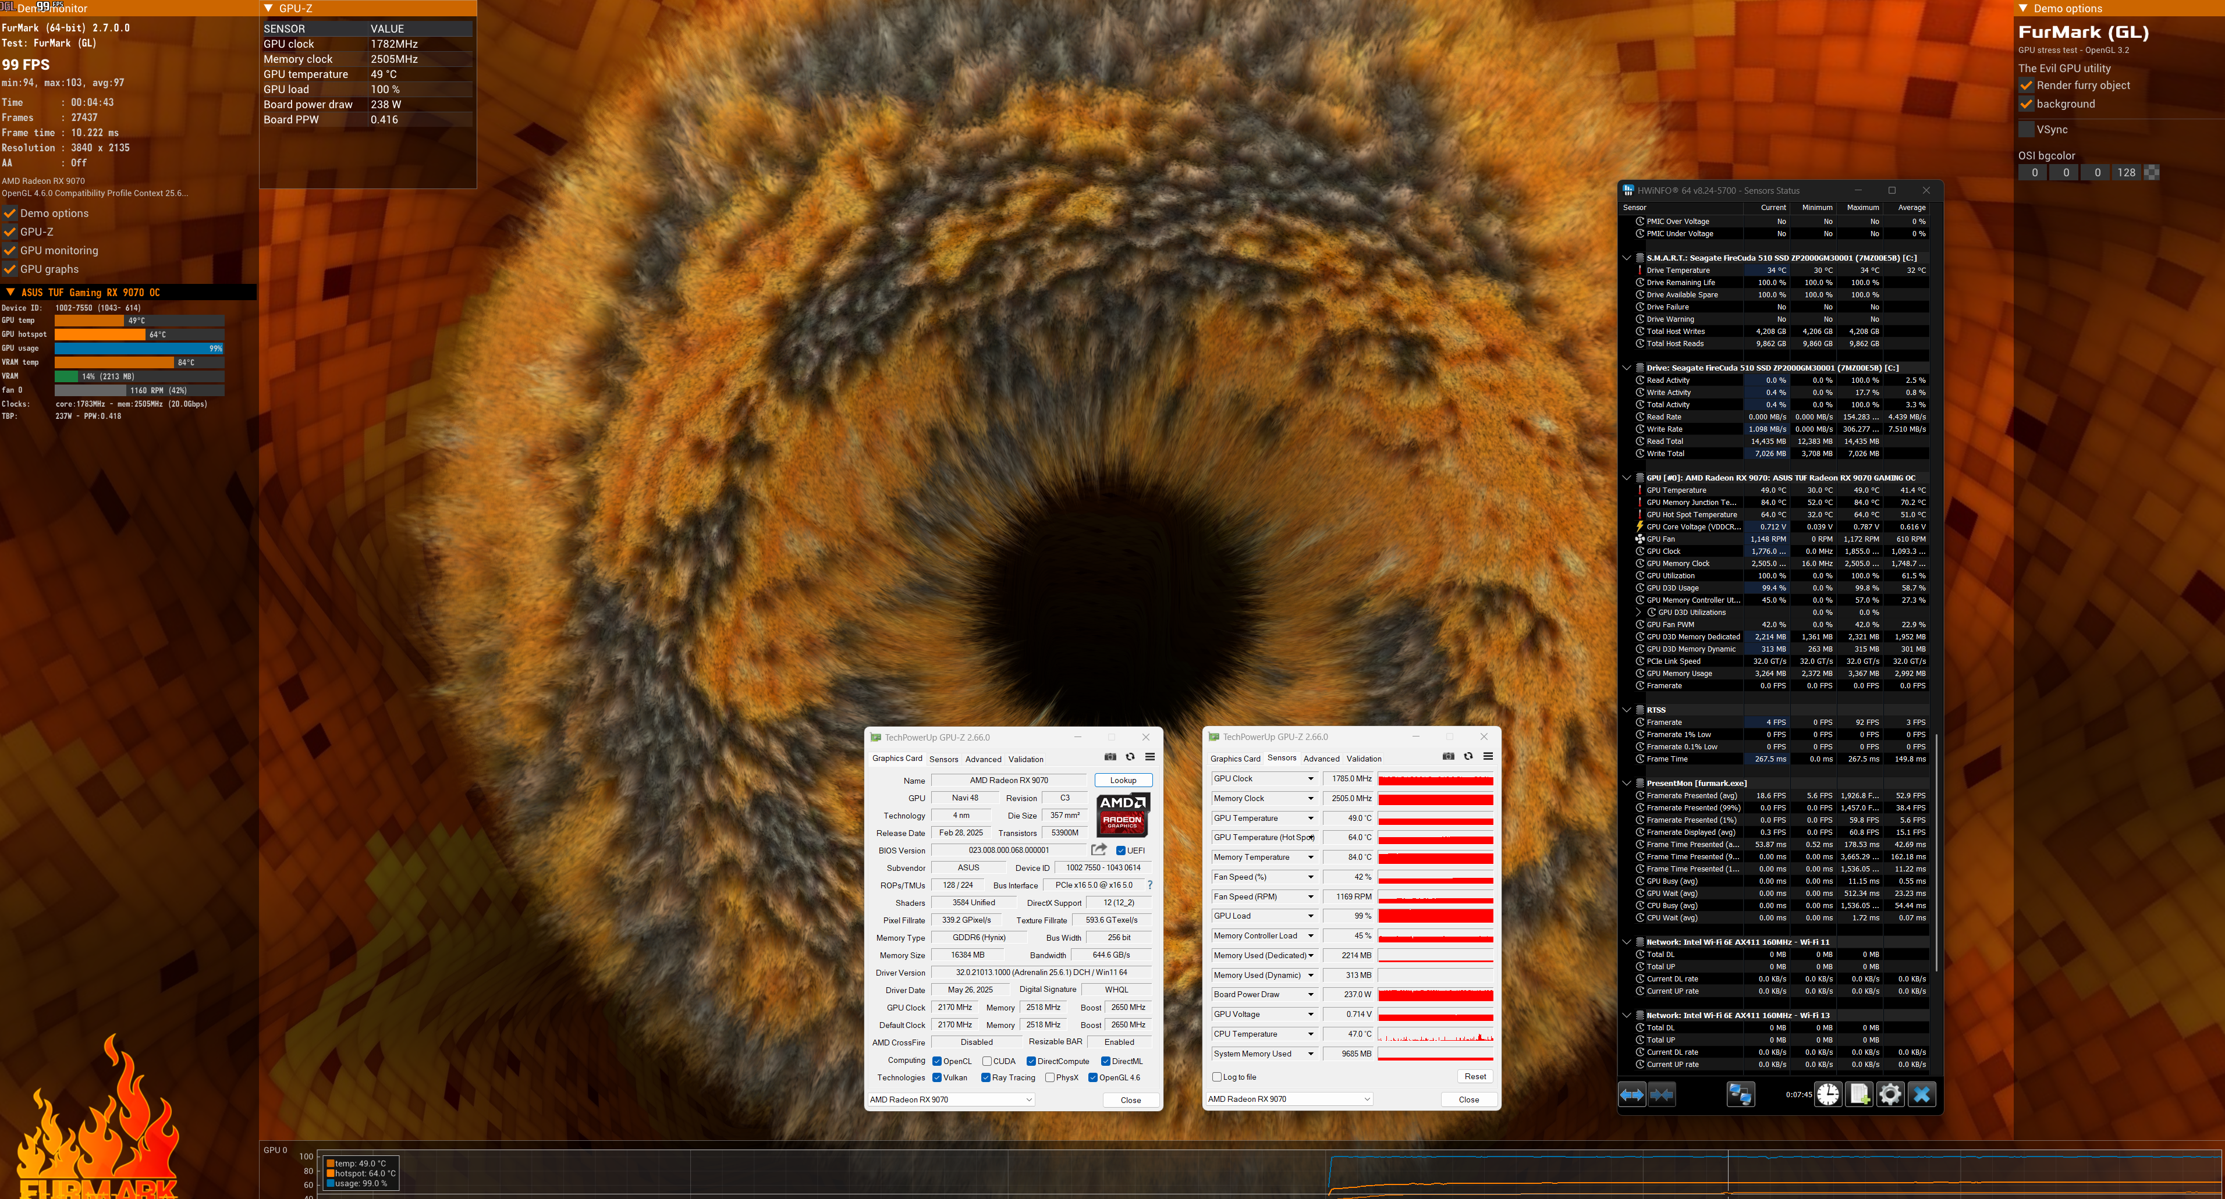Open GPU Clock sensor dropdown
2225x1199 pixels.
click(1310, 778)
